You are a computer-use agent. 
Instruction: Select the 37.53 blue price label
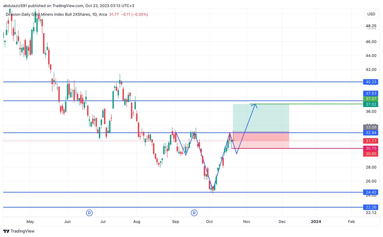(371, 93)
